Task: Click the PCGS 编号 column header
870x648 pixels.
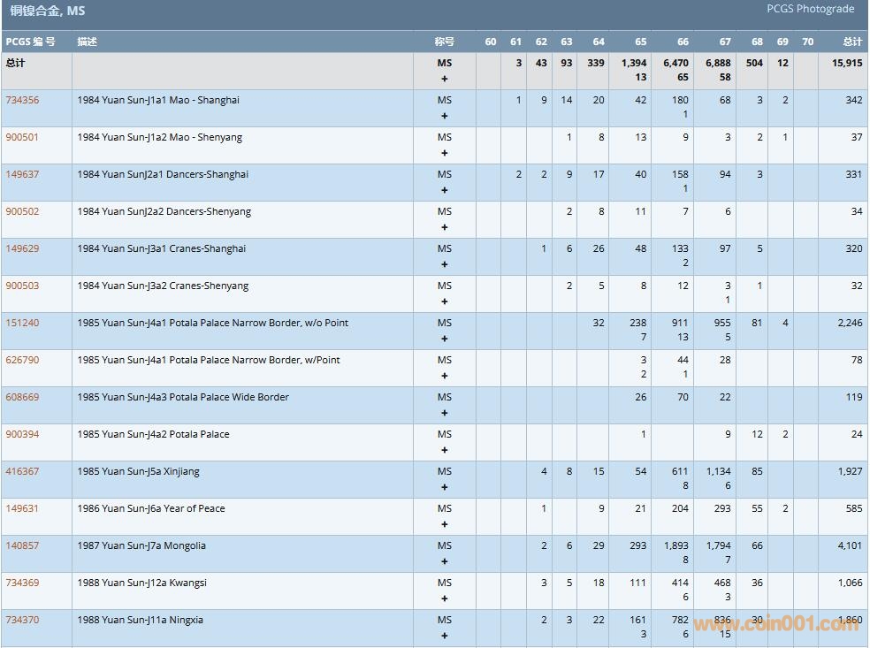Action: point(30,42)
